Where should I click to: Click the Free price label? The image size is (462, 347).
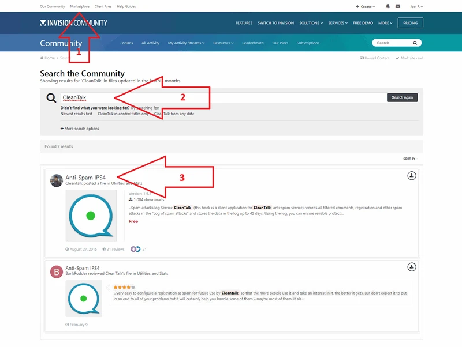(133, 221)
